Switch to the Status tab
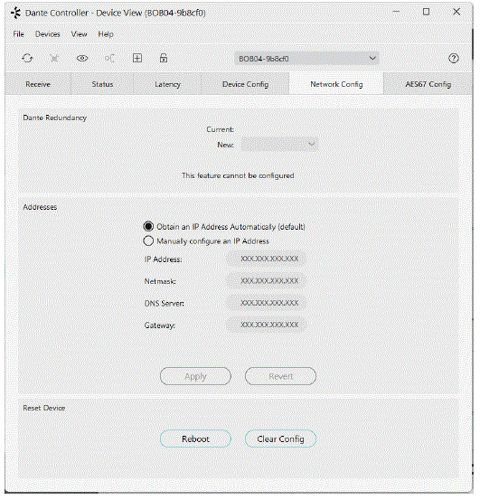The width and height of the screenshot is (480, 500). 102,84
